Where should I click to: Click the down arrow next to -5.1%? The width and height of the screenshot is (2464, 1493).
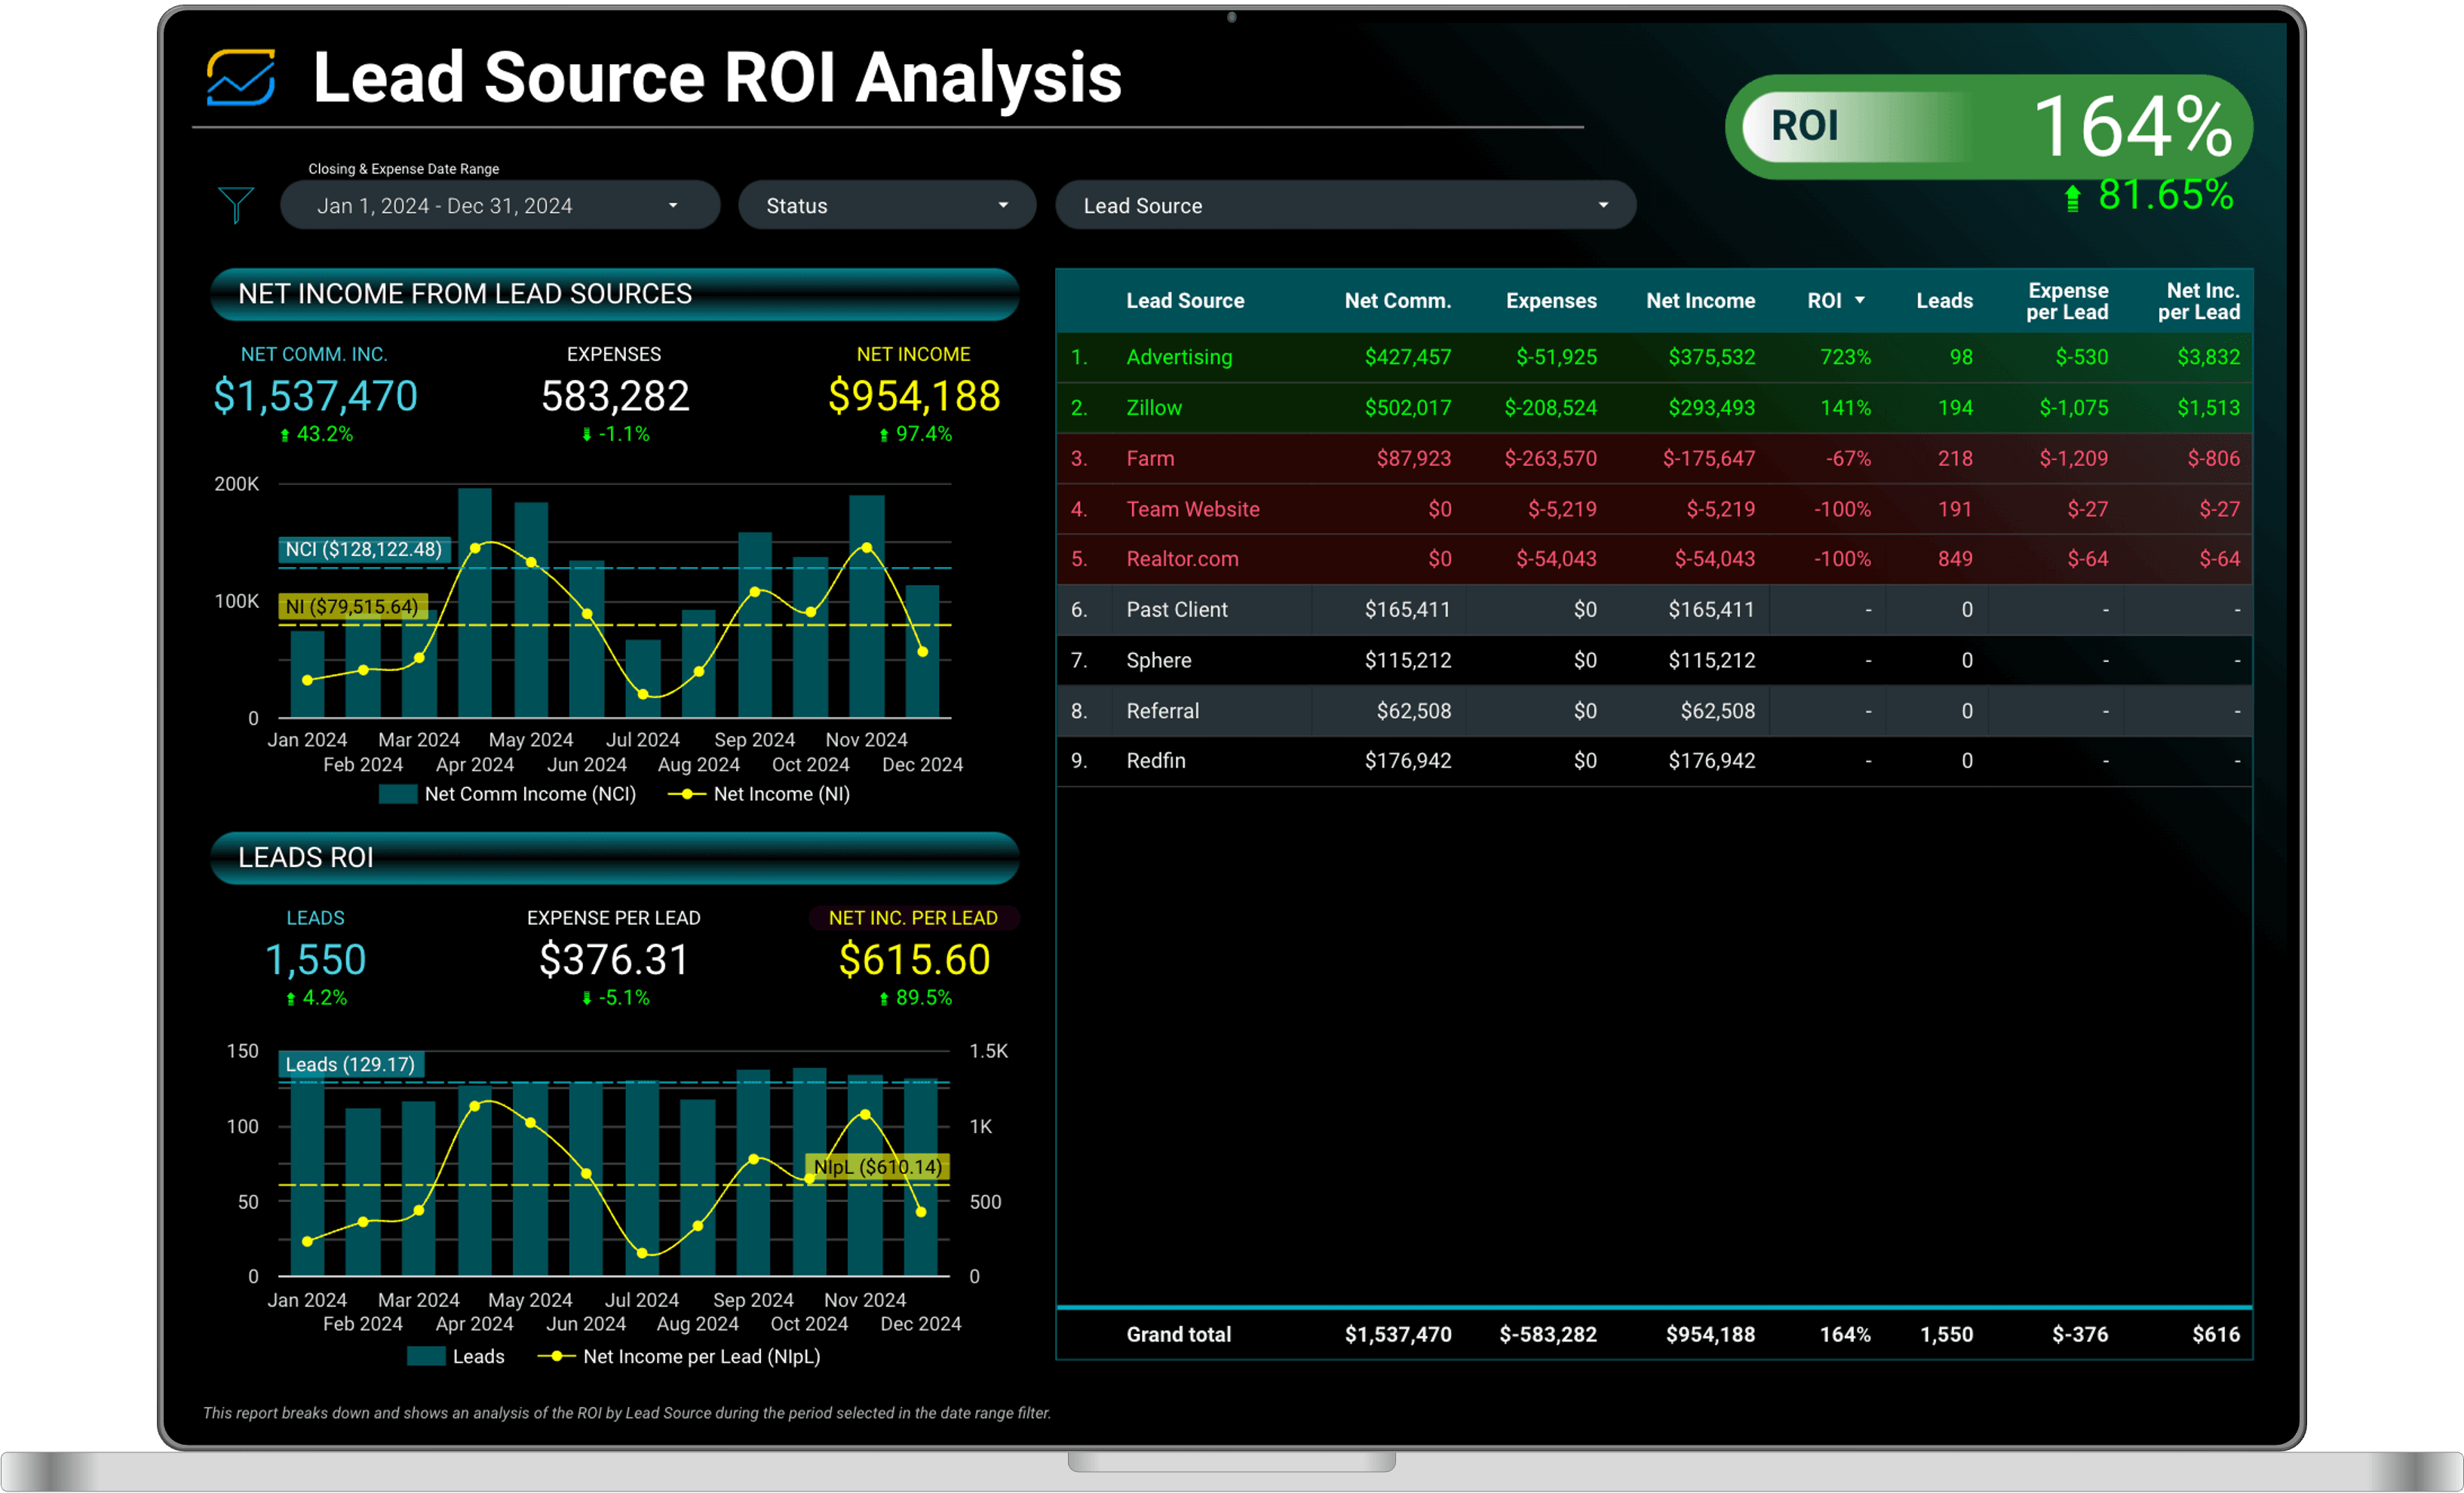click(587, 999)
